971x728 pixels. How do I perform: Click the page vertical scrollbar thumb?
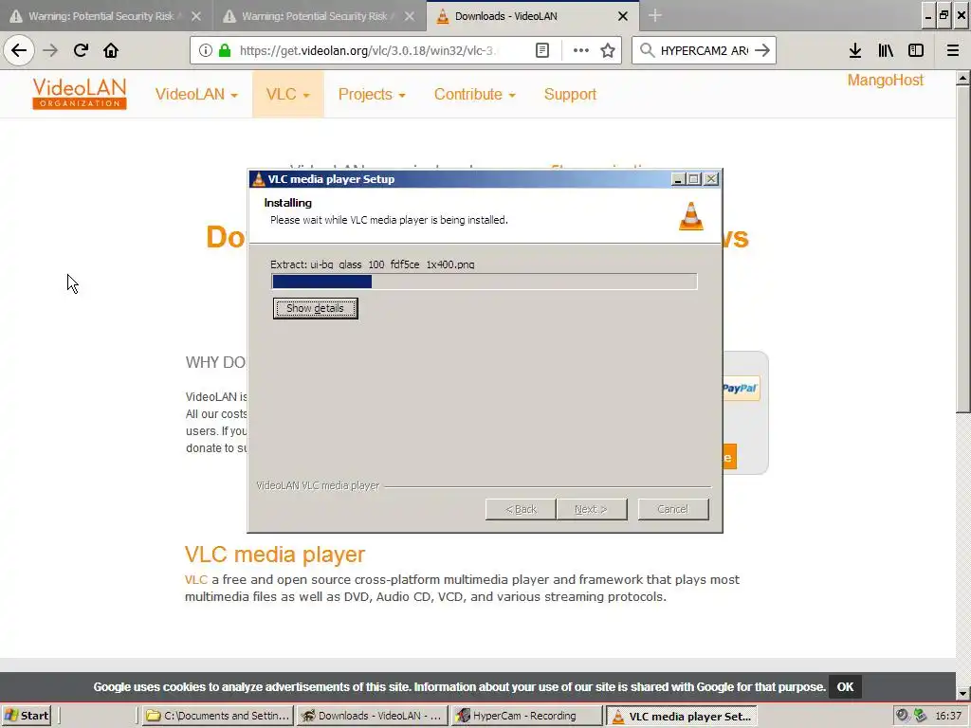(962, 247)
